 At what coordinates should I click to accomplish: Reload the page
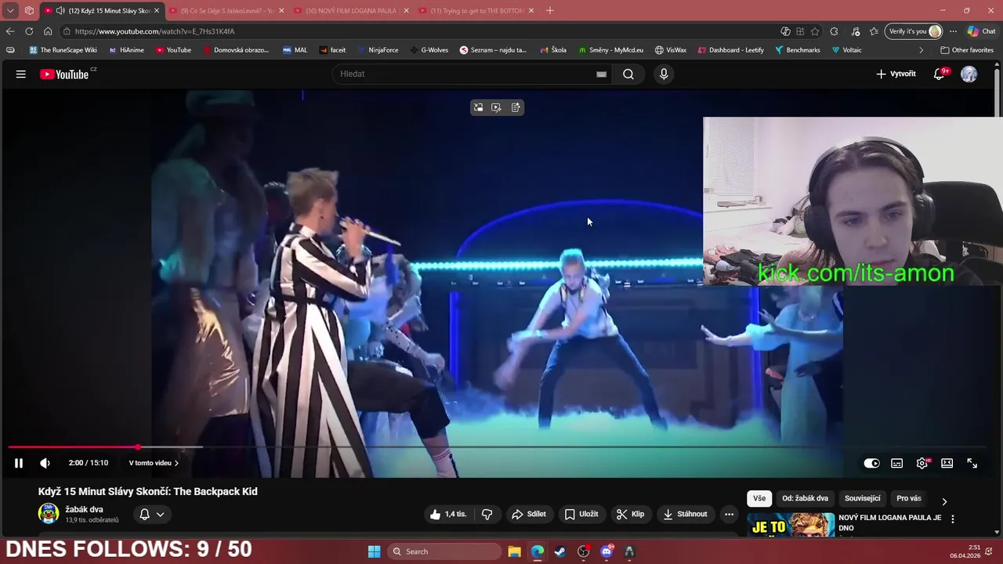tap(29, 31)
